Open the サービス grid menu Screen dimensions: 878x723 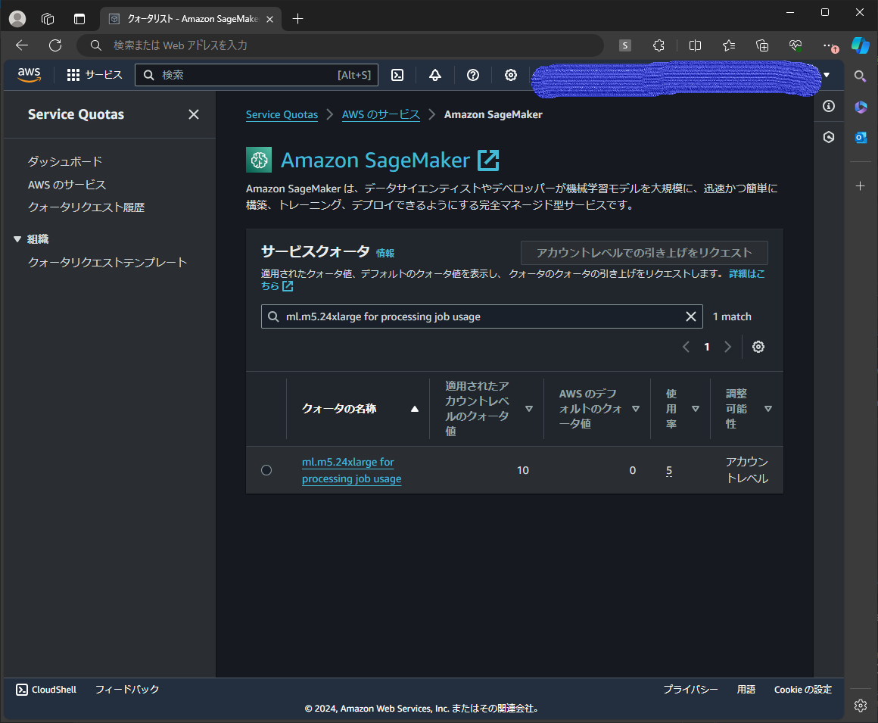tap(94, 75)
